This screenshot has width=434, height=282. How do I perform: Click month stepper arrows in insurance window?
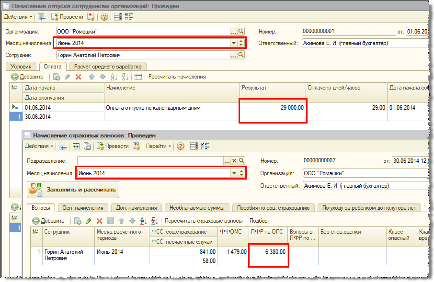(241, 173)
